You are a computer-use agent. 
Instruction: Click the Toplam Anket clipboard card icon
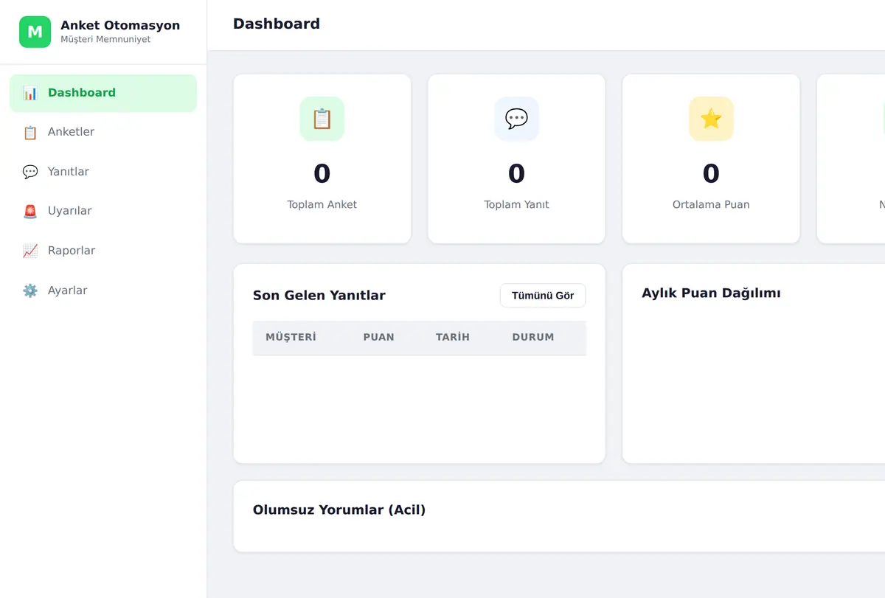click(322, 119)
